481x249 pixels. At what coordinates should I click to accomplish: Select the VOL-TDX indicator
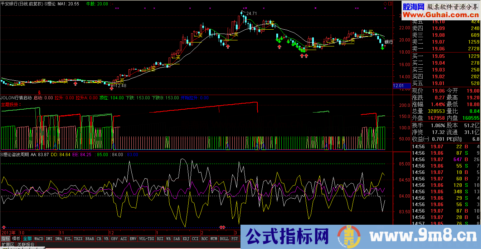(x=146, y=239)
